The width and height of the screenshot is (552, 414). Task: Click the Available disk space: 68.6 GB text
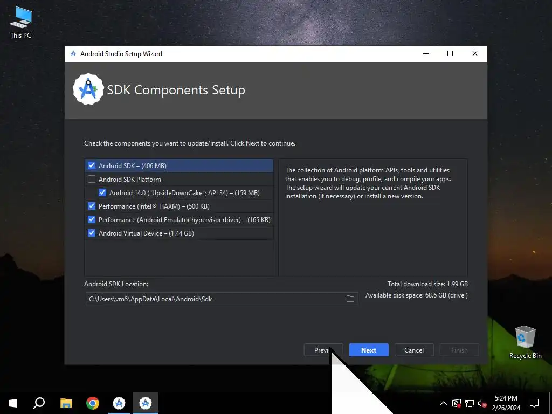pyautogui.click(x=417, y=295)
